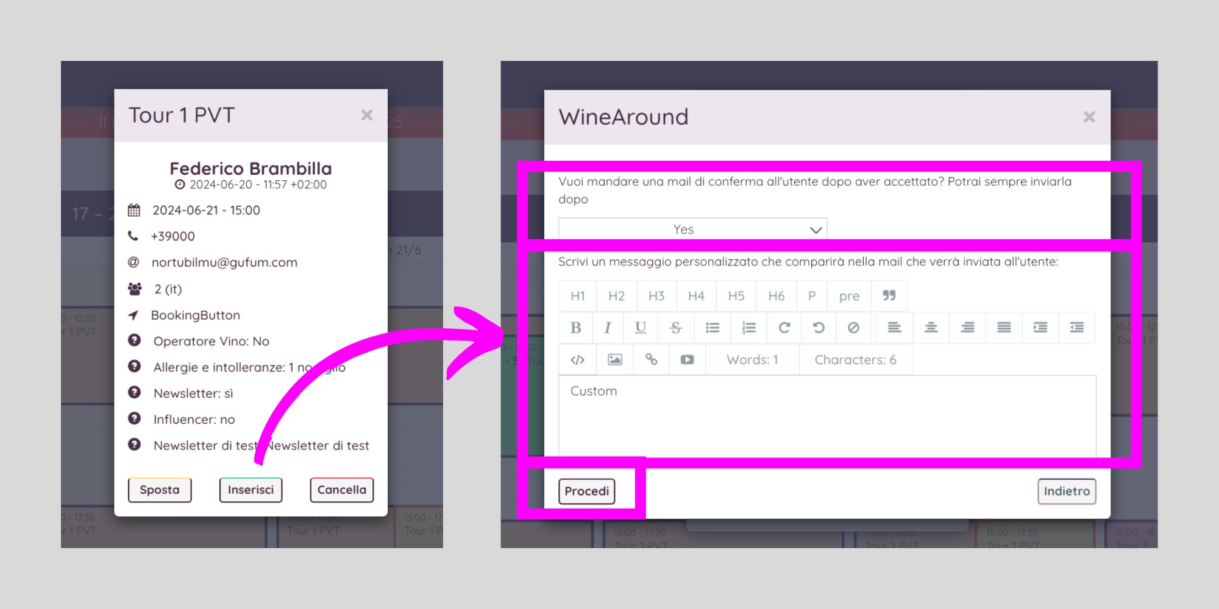Apply H3 heading format
This screenshot has width=1219, height=609.
[656, 296]
